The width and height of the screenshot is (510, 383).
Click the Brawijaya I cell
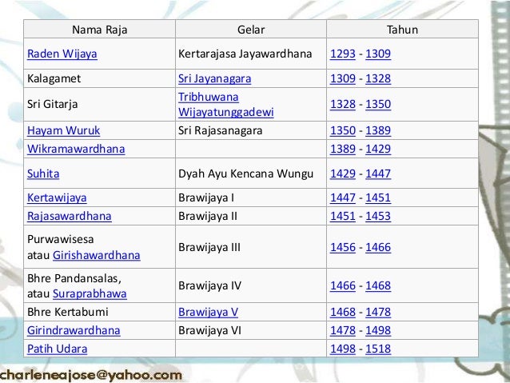coord(251,197)
